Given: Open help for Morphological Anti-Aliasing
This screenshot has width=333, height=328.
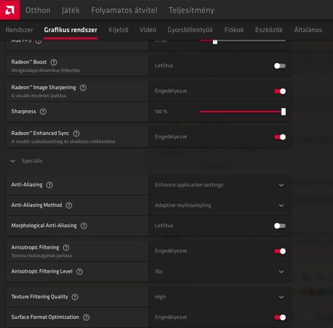Looking at the screenshot, I should [x=84, y=226].
